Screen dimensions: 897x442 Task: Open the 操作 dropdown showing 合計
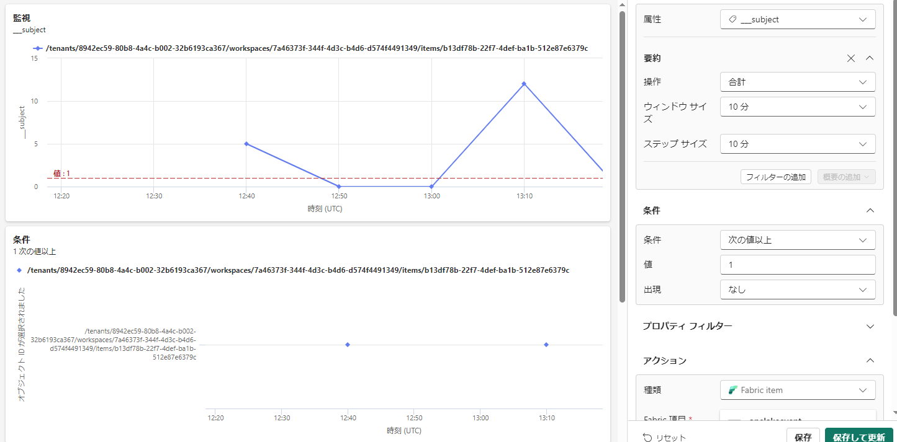[798, 82]
